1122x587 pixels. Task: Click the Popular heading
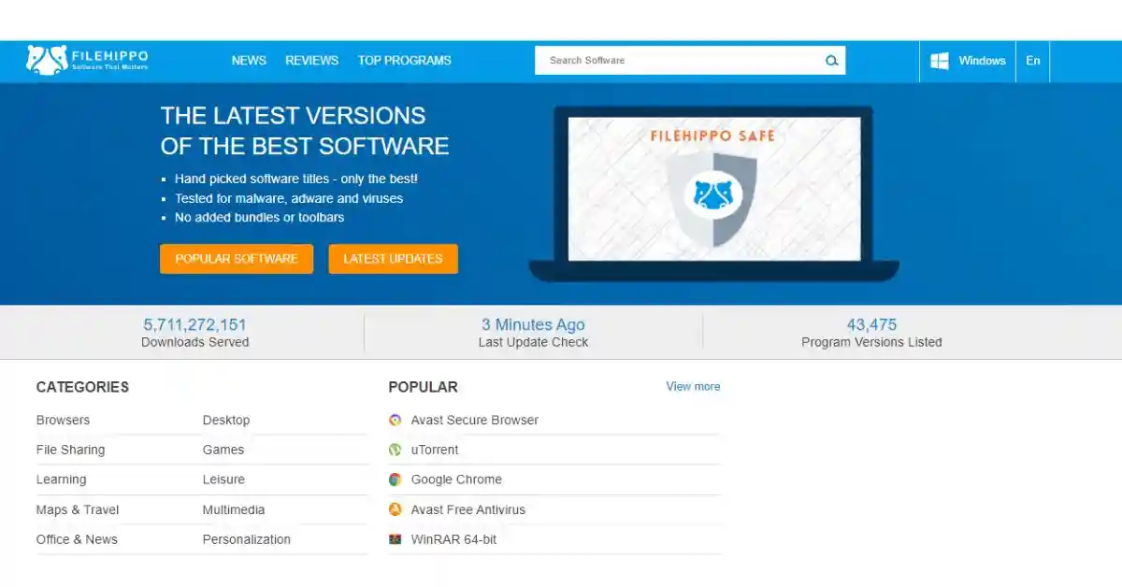coord(423,387)
